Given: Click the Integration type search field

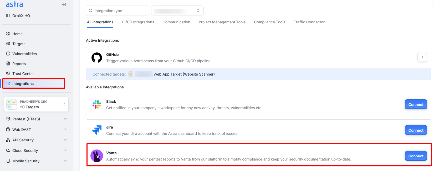Looking at the screenshot, I should [x=118, y=11].
